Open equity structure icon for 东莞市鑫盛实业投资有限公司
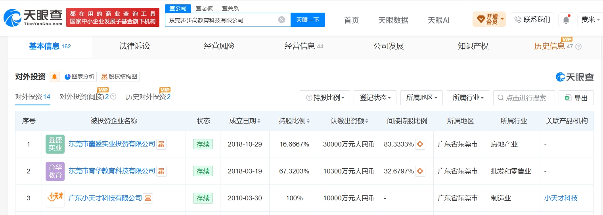603x215 pixels. tap(161, 145)
